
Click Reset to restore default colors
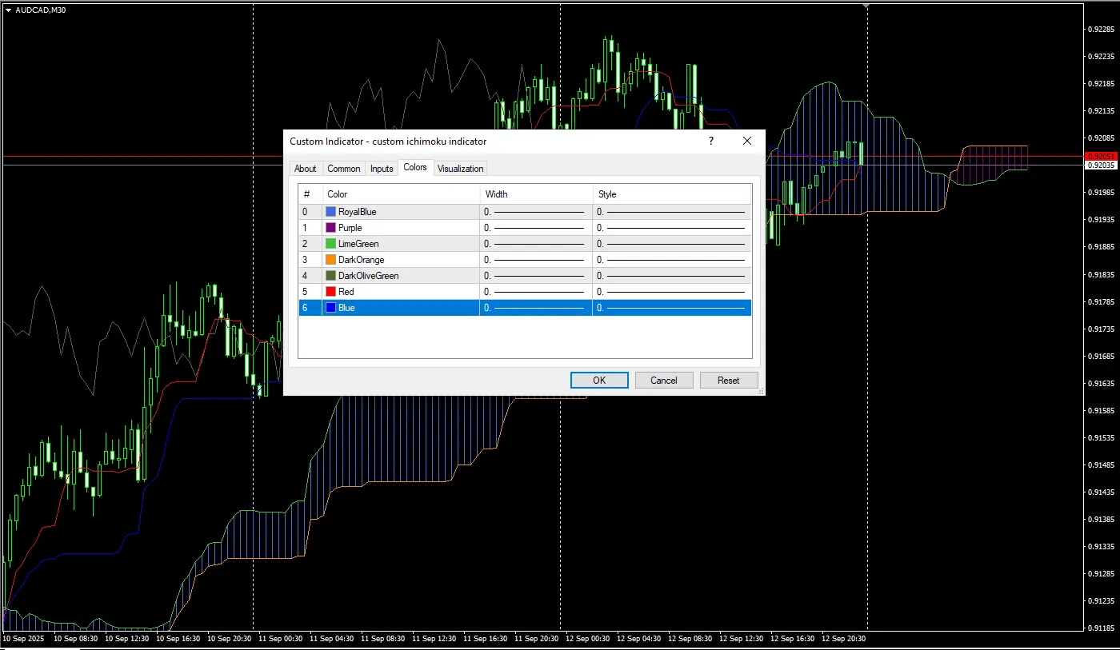click(728, 381)
